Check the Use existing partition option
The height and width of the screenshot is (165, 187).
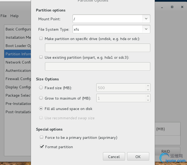coord(41,57)
